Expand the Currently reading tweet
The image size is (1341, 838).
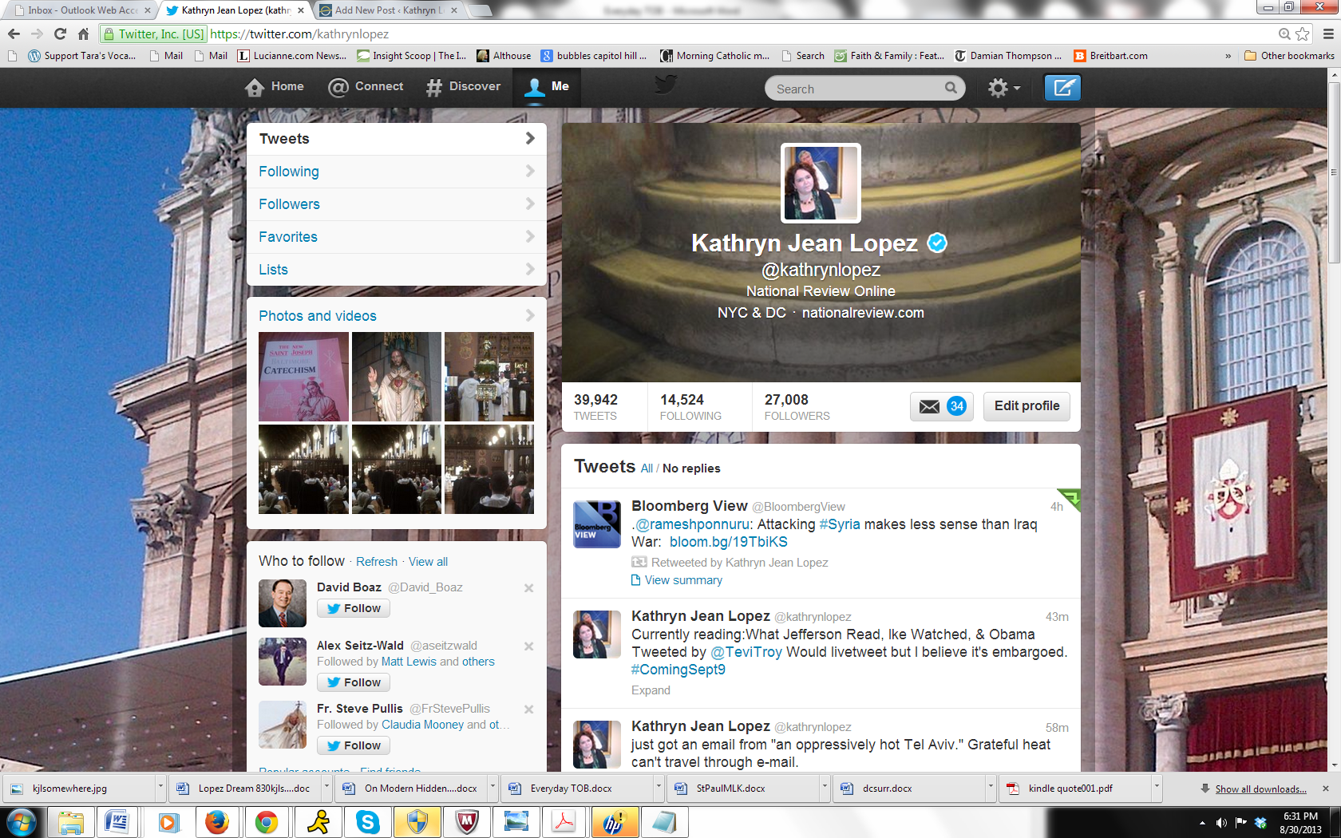tap(651, 690)
